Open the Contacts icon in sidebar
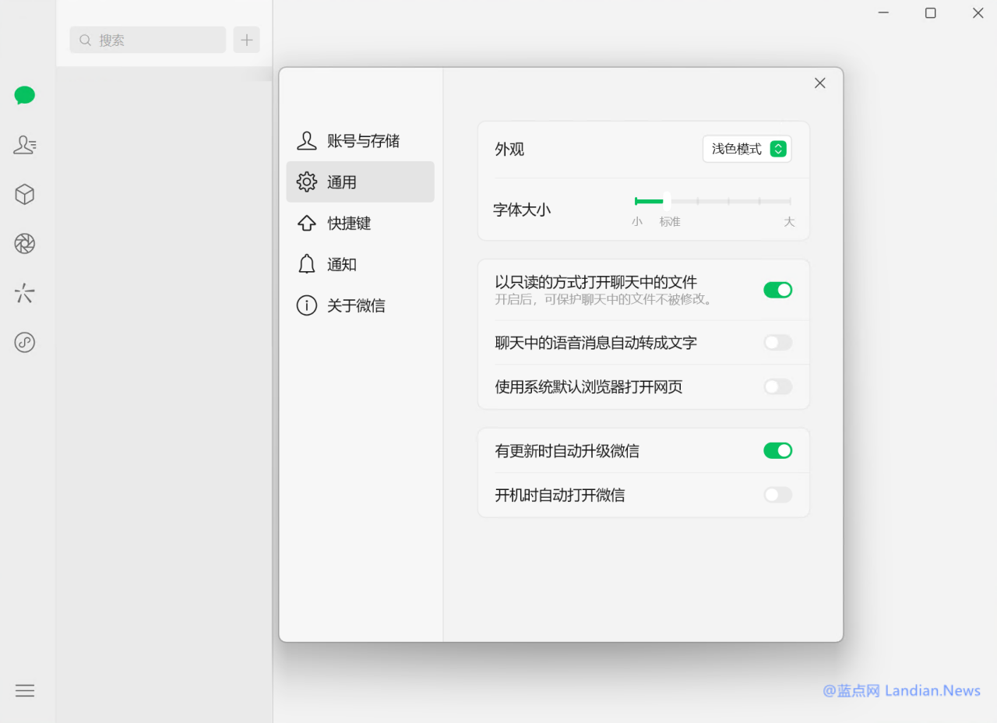Screen dimensions: 997x723 25,145
